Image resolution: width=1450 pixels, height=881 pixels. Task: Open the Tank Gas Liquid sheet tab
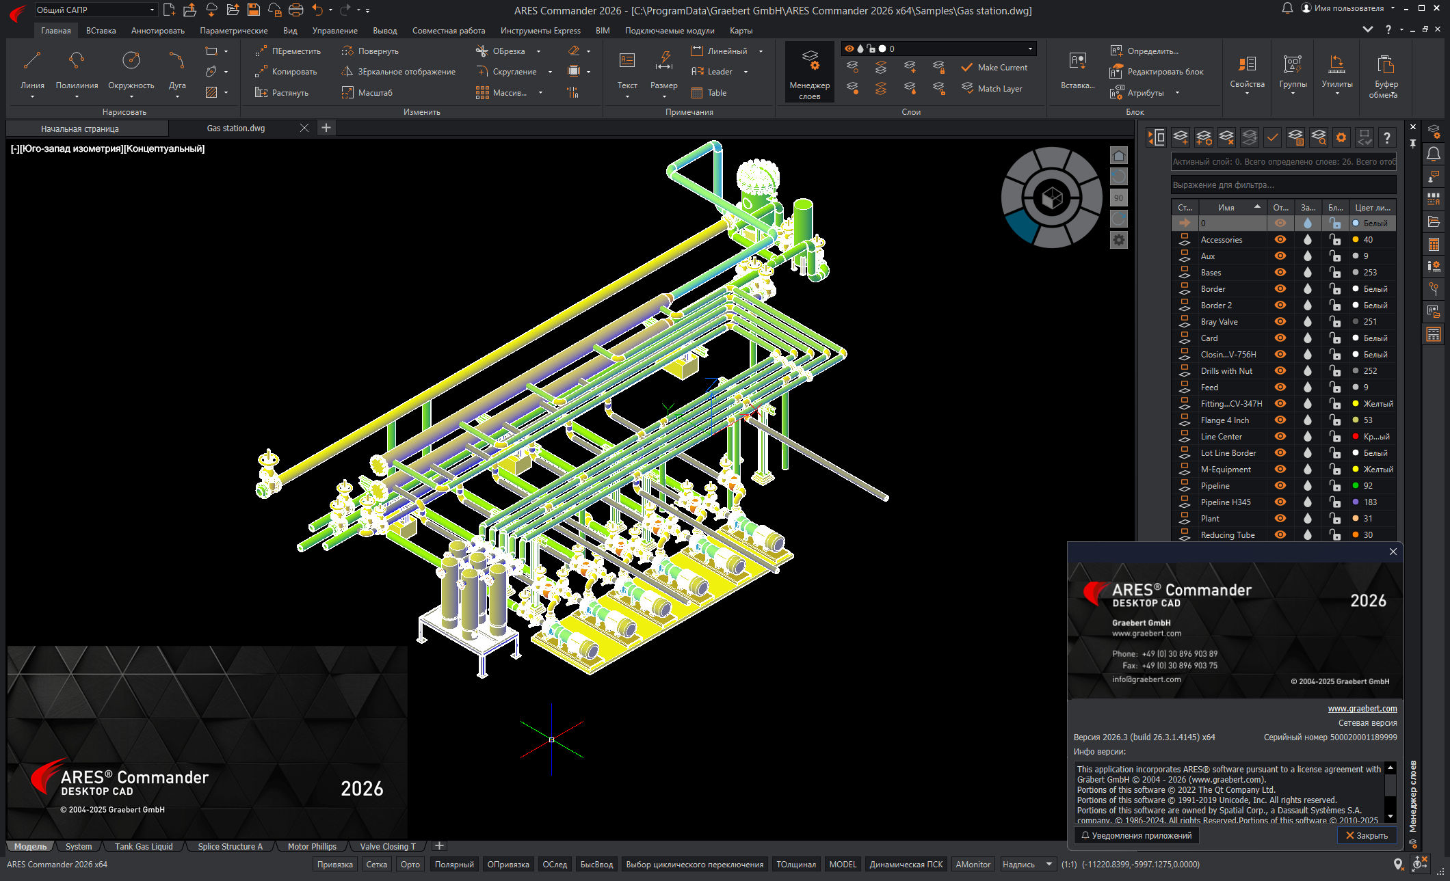[144, 846]
